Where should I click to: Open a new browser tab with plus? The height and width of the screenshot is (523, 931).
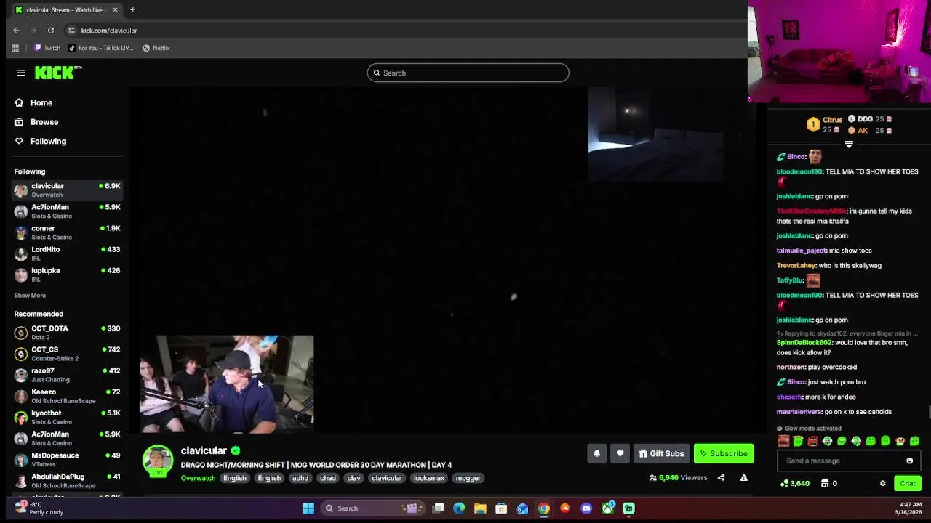pos(132,10)
